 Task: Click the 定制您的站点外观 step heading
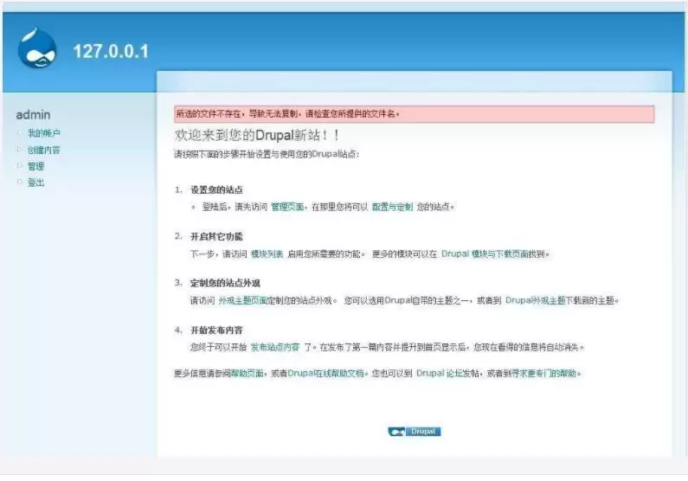pos(225,283)
